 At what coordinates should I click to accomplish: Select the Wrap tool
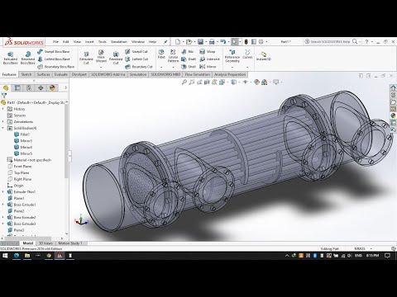pyautogui.click(x=207, y=51)
